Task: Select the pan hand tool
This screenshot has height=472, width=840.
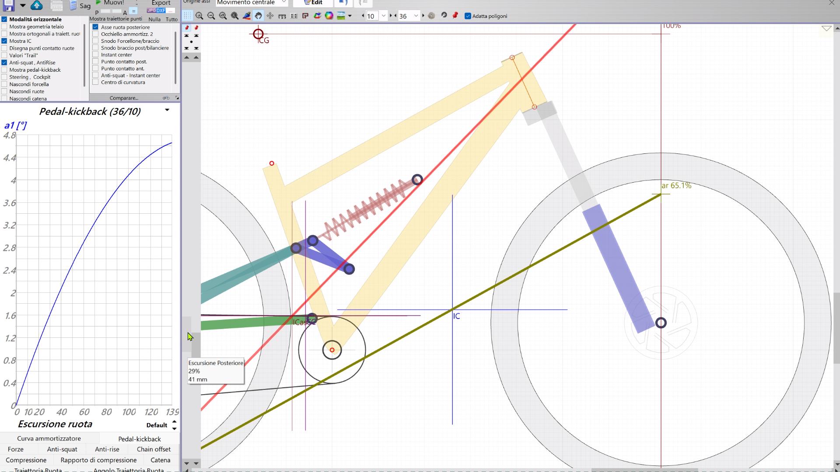Action: (x=259, y=16)
